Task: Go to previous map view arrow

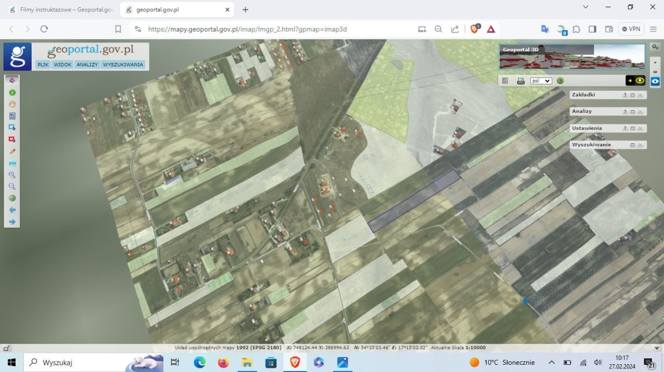Action: click(12, 210)
